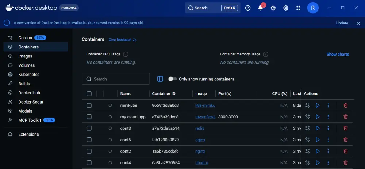The height and width of the screenshot is (169, 365).
Task: Delete the cont2 container
Action: click(x=346, y=151)
